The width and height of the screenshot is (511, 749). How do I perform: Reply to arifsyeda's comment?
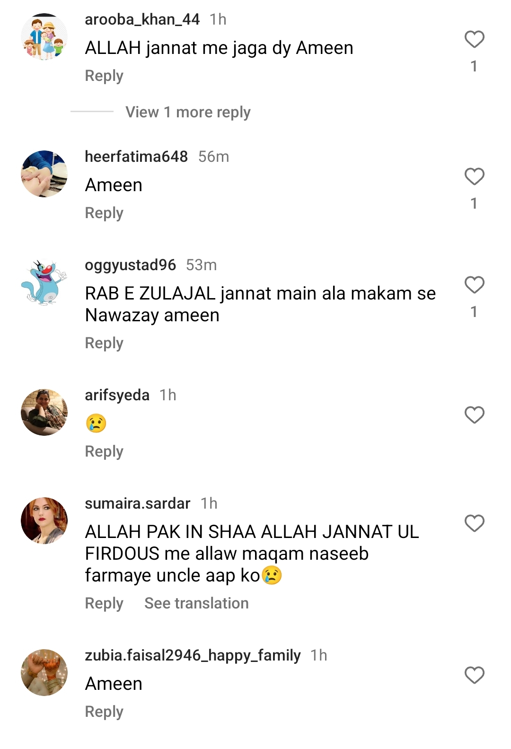(x=104, y=451)
